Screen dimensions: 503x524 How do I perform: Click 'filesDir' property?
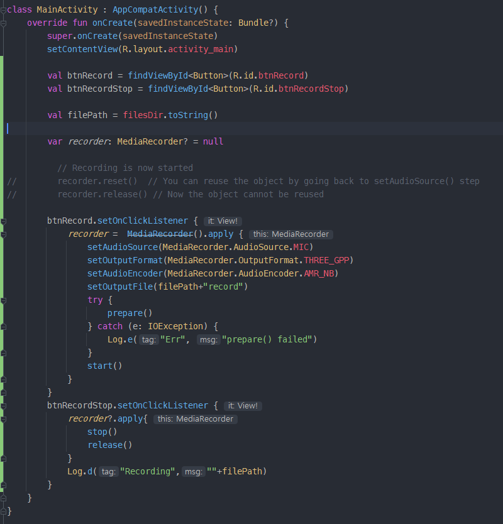click(143, 116)
